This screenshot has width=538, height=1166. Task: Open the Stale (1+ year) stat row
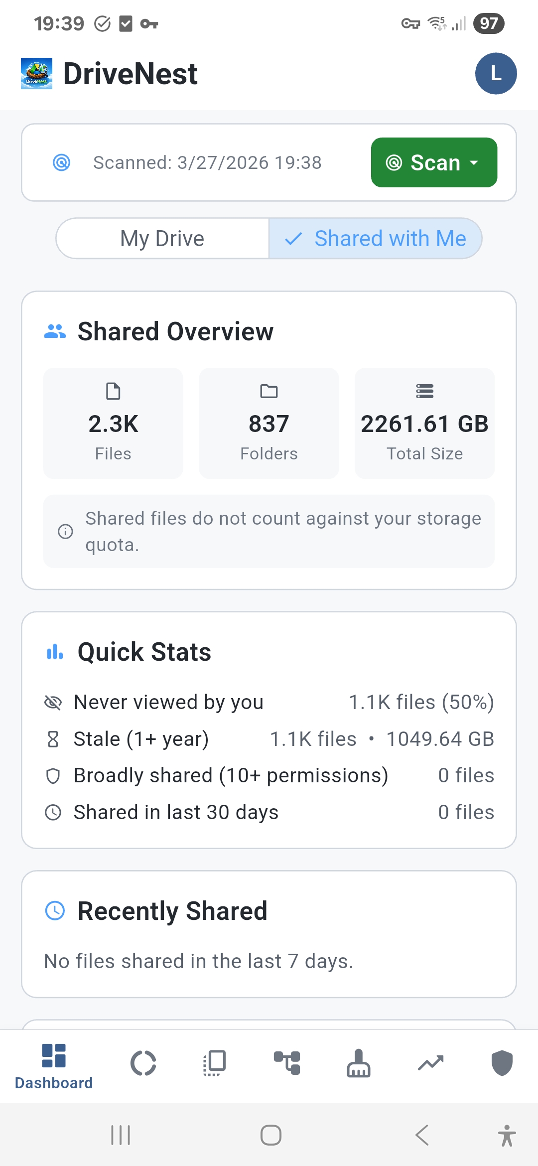[269, 739]
